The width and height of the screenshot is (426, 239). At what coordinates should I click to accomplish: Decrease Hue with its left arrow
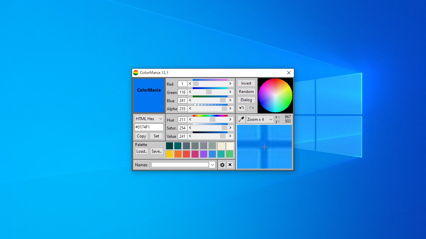pyautogui.click(x=190, y=119)
